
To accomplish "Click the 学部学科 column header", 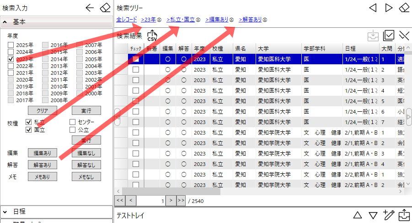I will [322, 49].
